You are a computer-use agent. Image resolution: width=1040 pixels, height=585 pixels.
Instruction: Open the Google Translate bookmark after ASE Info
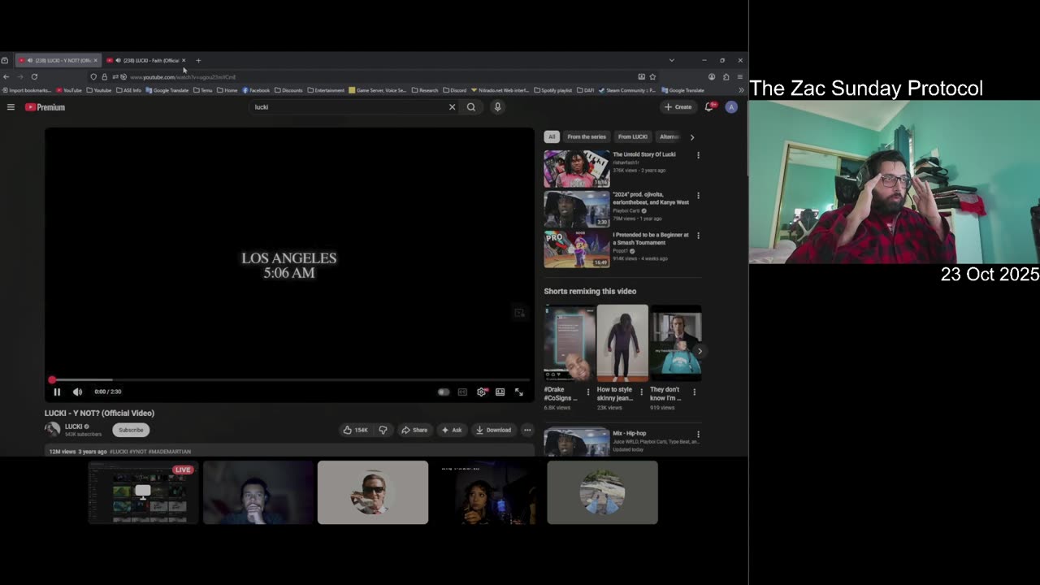(x=167, y=90)
